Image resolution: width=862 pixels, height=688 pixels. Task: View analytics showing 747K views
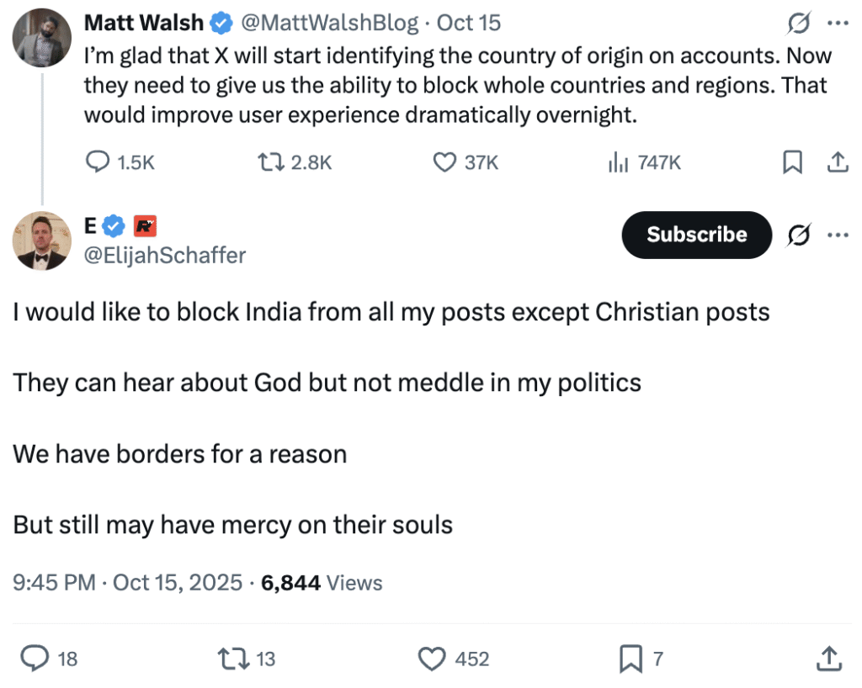618,162
